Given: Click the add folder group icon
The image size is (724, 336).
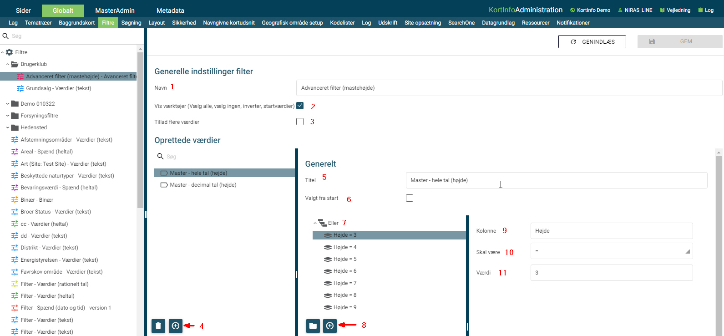Looking at the screenshot, I should coord(313,326).
